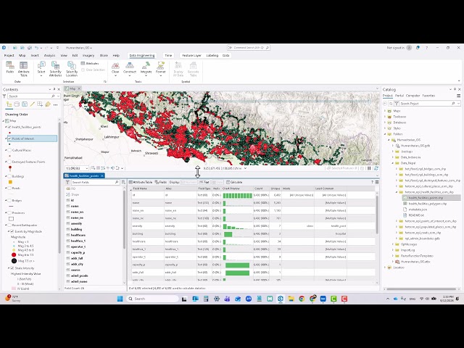The width and height of the screenshot is (464, 348).
Task: Open the coordinate display units dropdown
Action: [x=245, y=168]
